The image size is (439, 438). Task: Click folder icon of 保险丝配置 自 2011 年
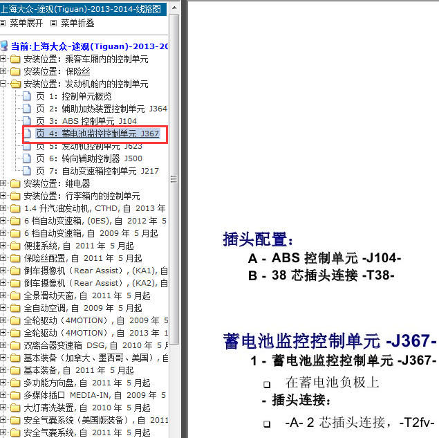(15, 258)
